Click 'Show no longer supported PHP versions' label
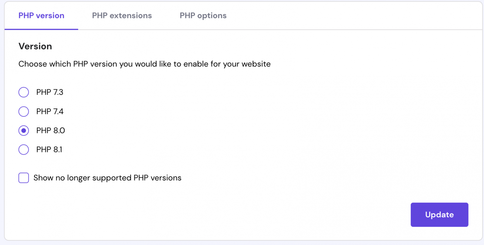This screenshot has width=484, height=245. [107, 178]
